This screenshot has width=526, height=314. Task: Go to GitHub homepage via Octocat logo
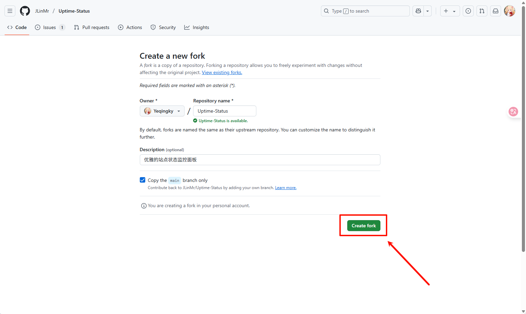pyautogui.click(x=25, y=11)
